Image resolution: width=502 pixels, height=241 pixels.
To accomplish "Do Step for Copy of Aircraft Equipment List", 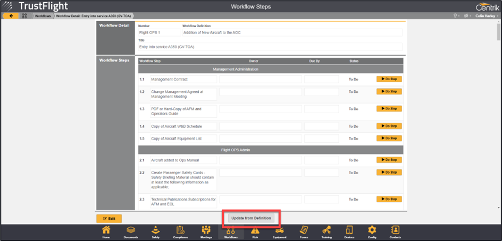I will tap(389, 139).
